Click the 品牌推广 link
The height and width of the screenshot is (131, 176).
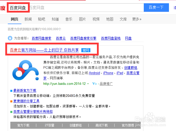pos(106,84)
